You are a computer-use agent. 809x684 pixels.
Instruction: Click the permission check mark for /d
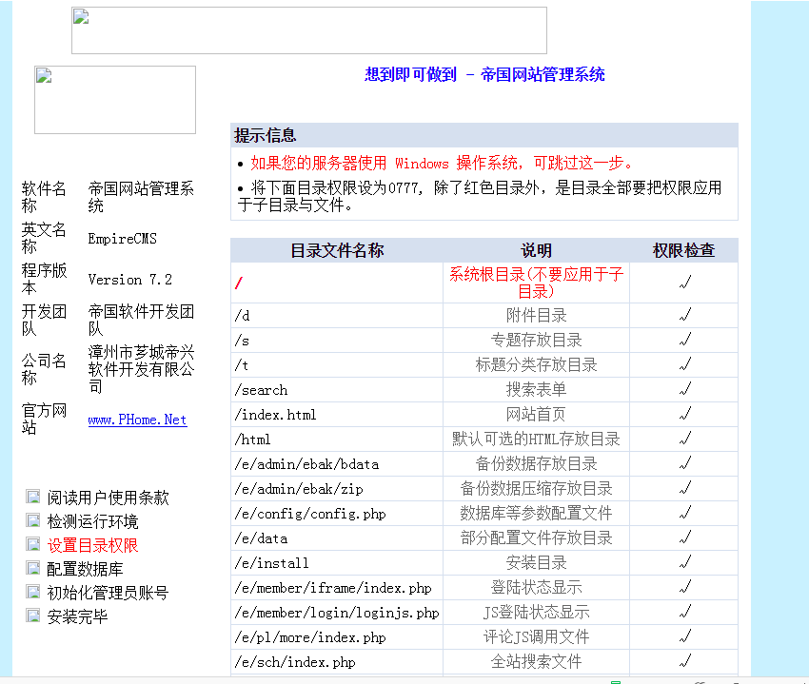[x=683, y=315]
